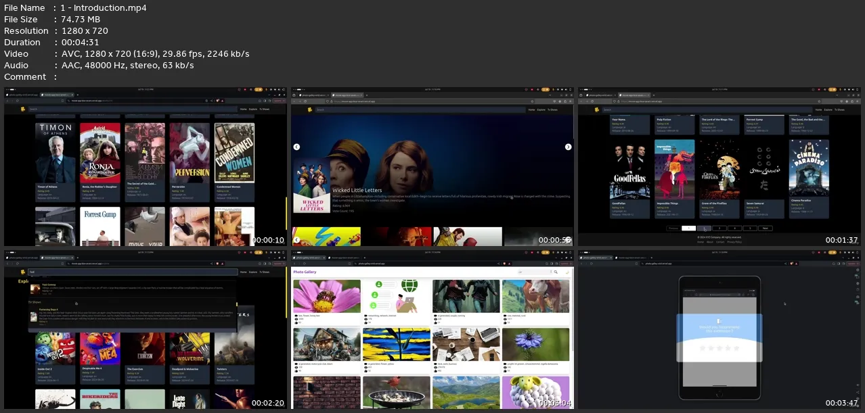Click the Contact footer link

click(x=720, y=242)
